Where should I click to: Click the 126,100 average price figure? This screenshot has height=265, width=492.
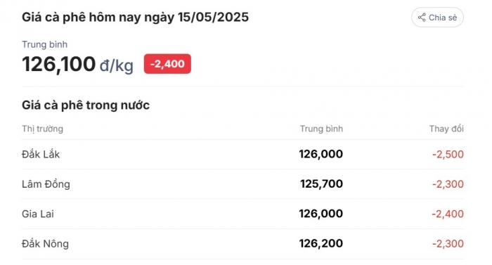tap(58, 64)
